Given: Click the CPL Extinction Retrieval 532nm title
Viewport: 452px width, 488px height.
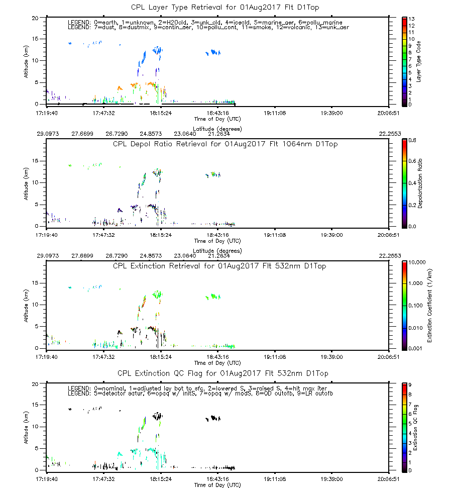Looking at the screenshot, I should 219,266.
